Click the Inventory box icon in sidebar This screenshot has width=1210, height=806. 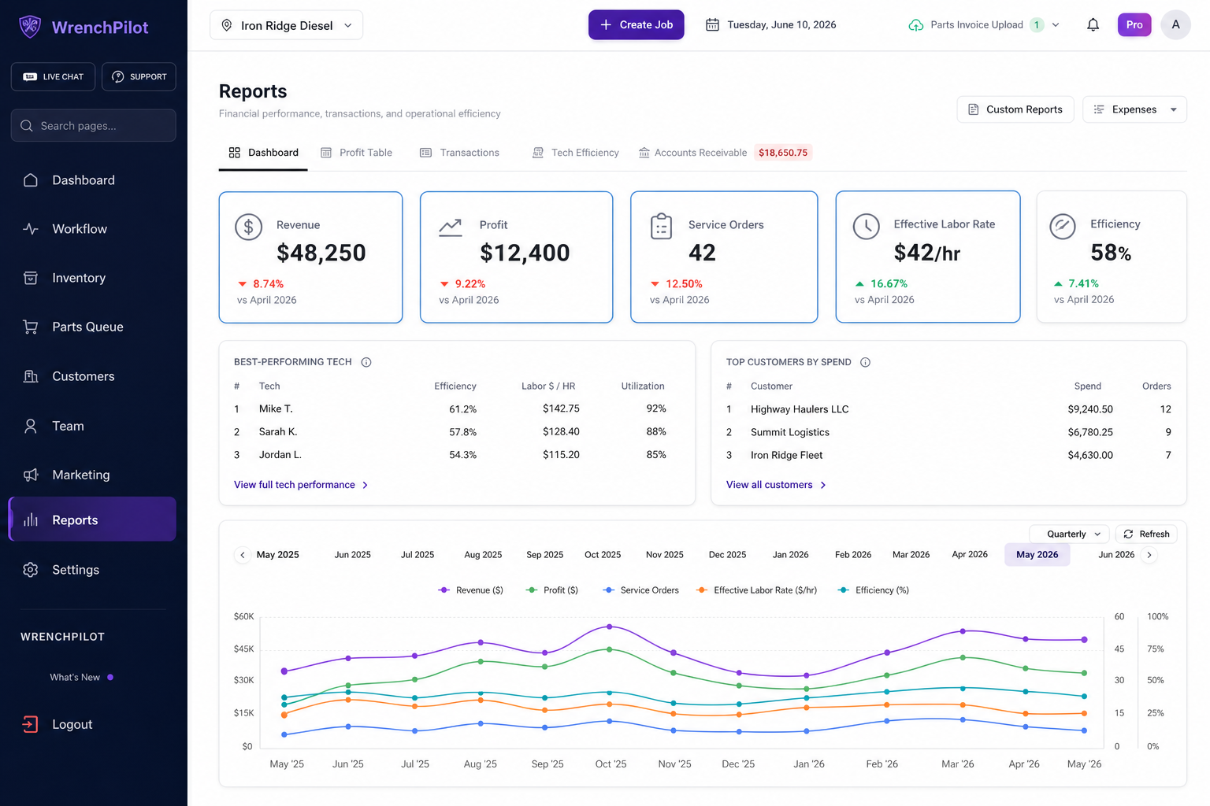tap(31, 278)
